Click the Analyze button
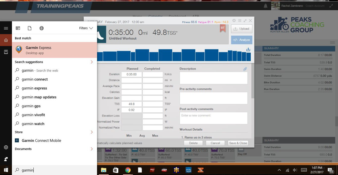Screen dimensions: 338x175 point(242,40)
